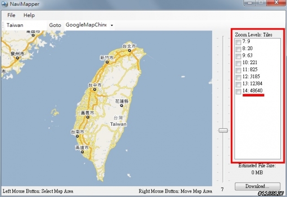Screen dimensions: 287x197
Task: Click the '0 MB' file size value
Action: tap(257, 172)
